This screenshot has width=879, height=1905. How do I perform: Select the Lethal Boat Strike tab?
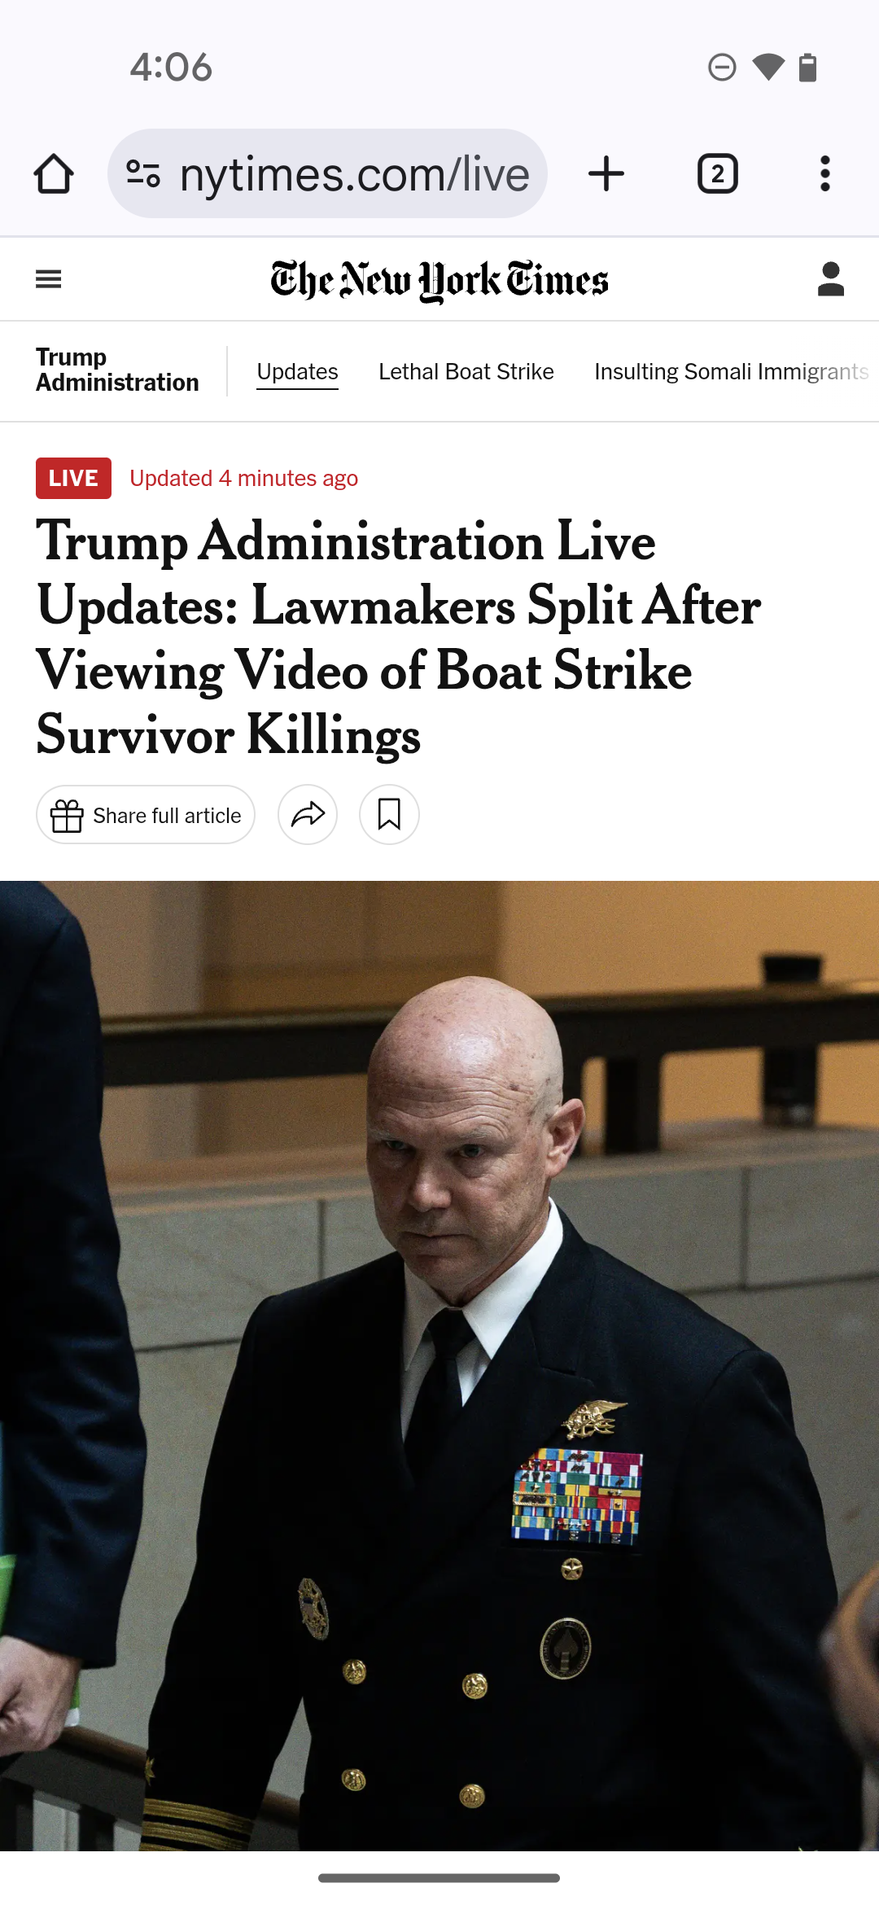coord(466,372)
